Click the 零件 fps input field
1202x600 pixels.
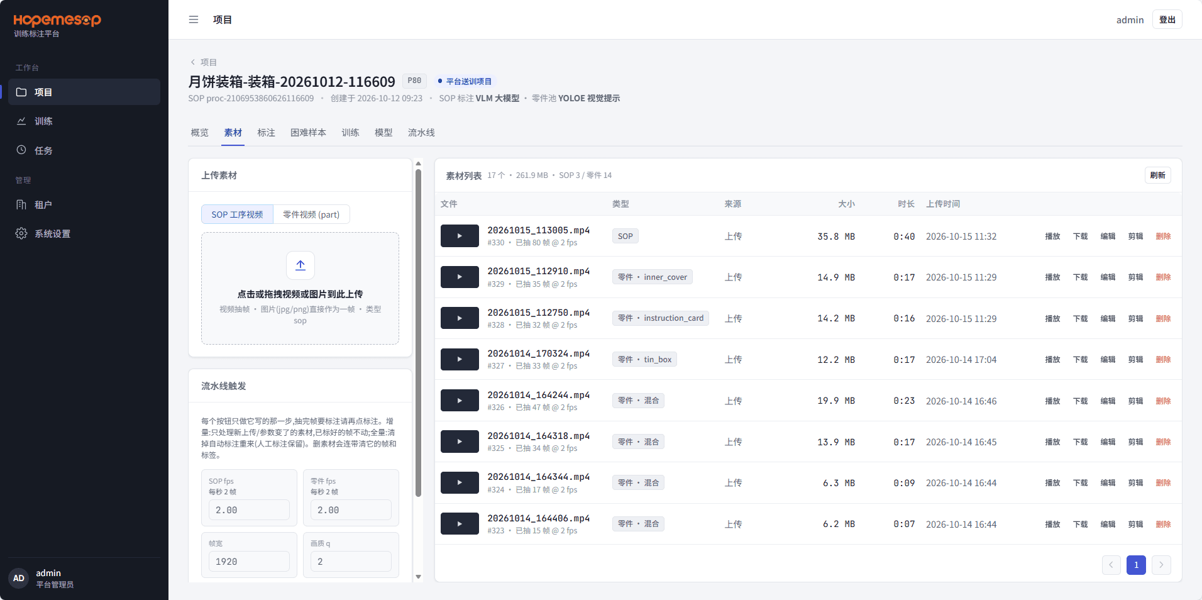pyautogui.click(x=351, y=510)
